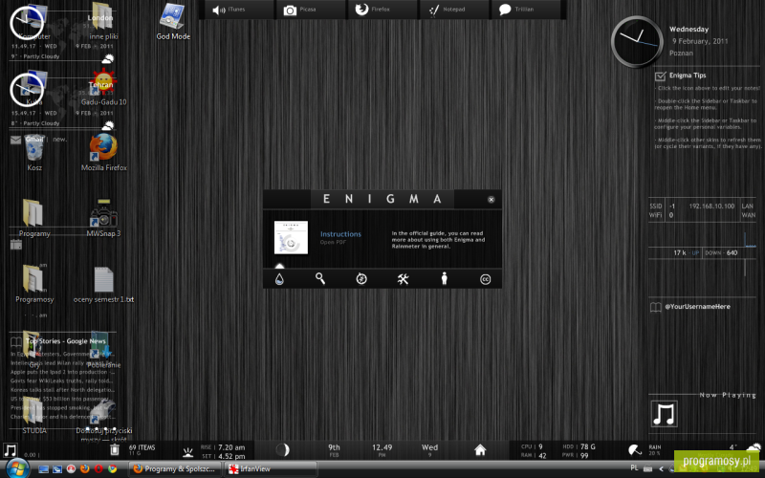
Task: Open oceny semestr 1.txt file
Action: pos(103,285)
